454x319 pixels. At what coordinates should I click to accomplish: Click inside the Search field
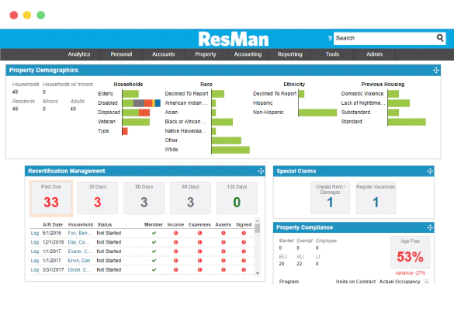click(384, 38)
